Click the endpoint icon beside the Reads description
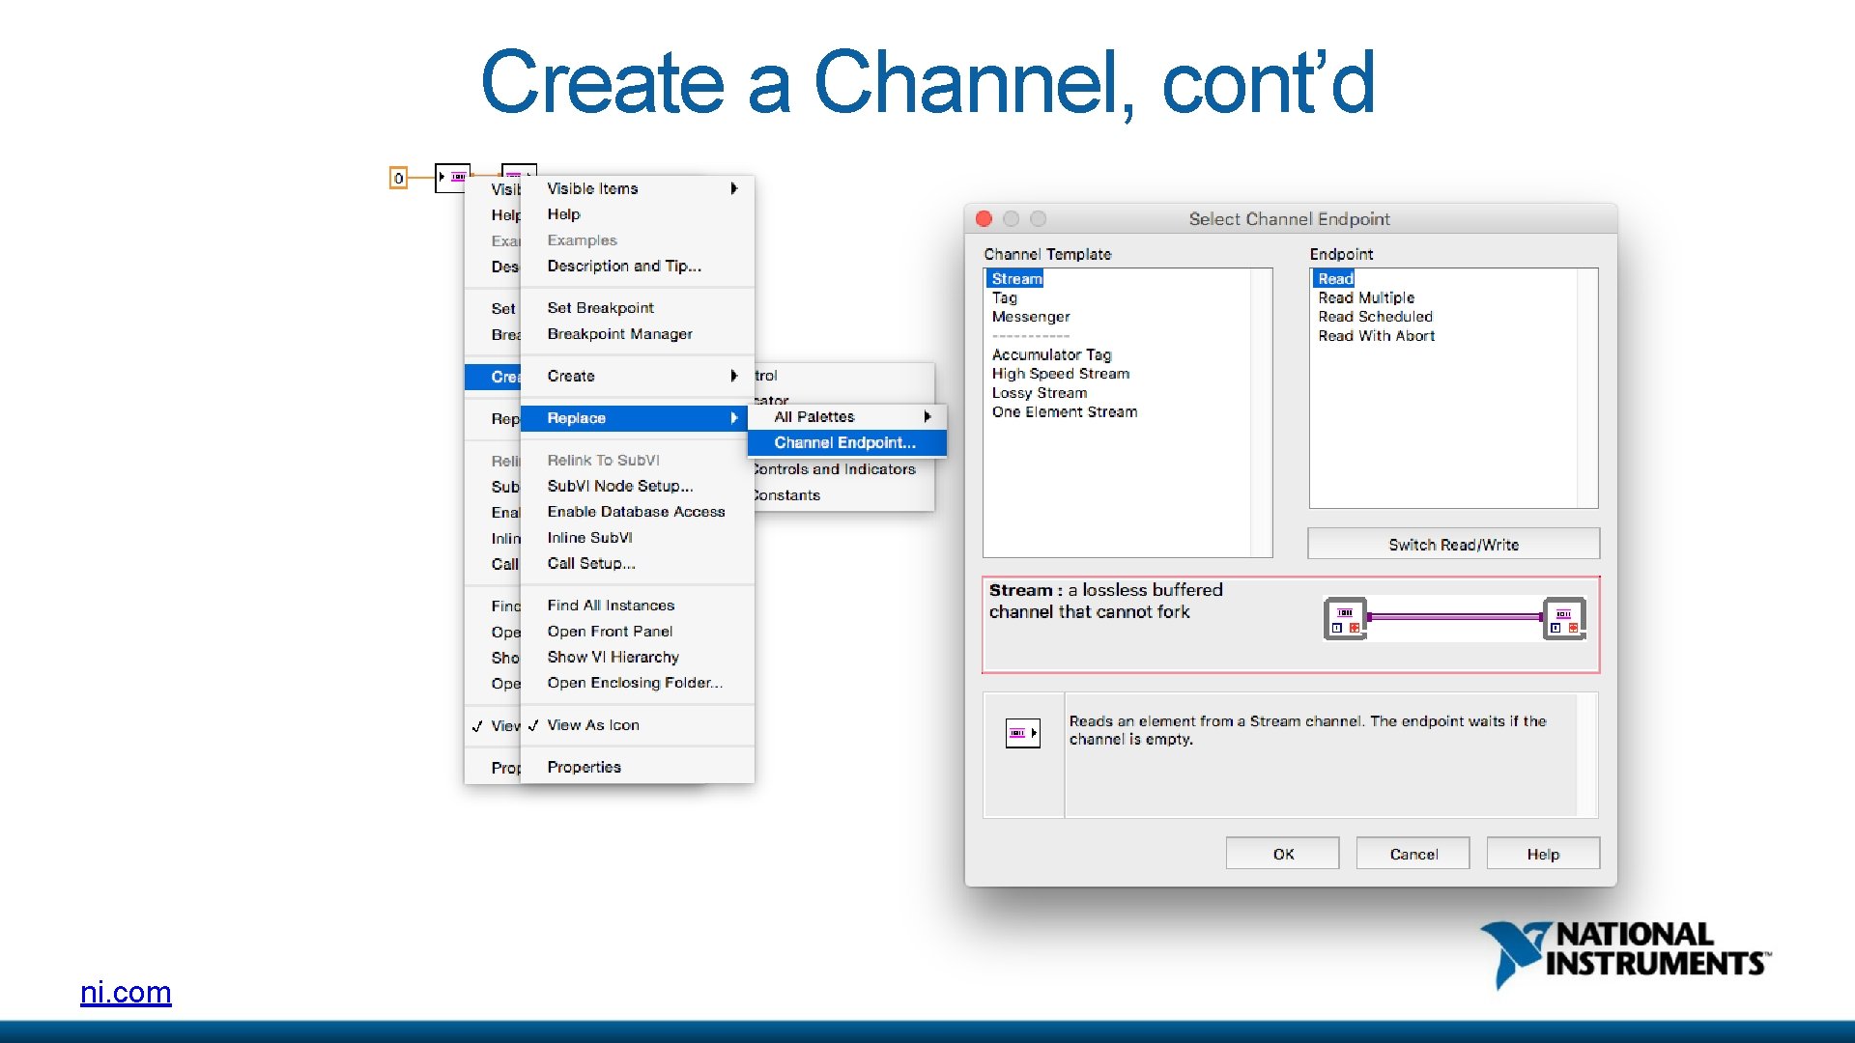 pyautogui.click(x=1021, y=734)
